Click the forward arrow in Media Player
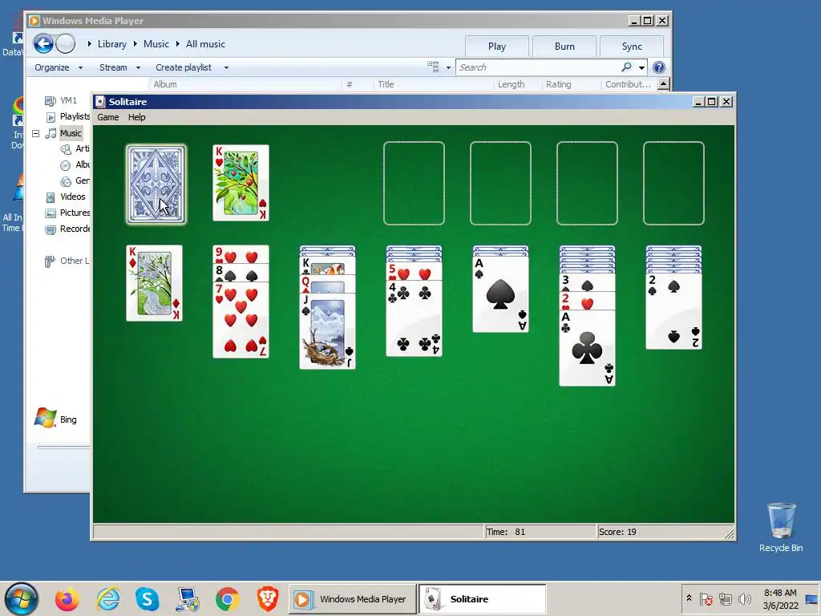Image resolution: width=821 pixels, height=616 pixels. [66, 43]
